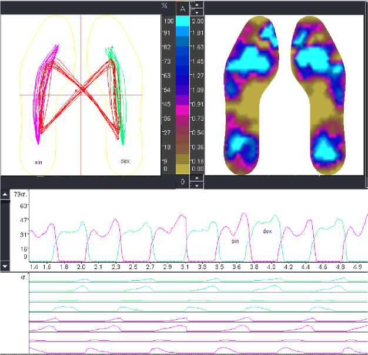This screenshot has height=355, width=368.
Task: Click the force graph scroll up arrow
Action: click(5, 194)
